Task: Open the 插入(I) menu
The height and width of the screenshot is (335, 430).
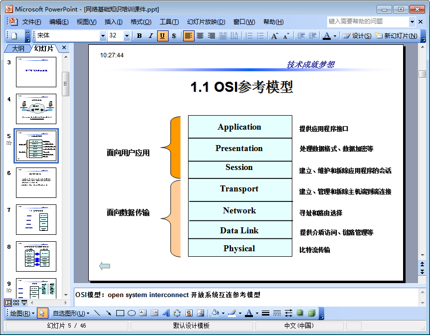Action: [113, 22]
